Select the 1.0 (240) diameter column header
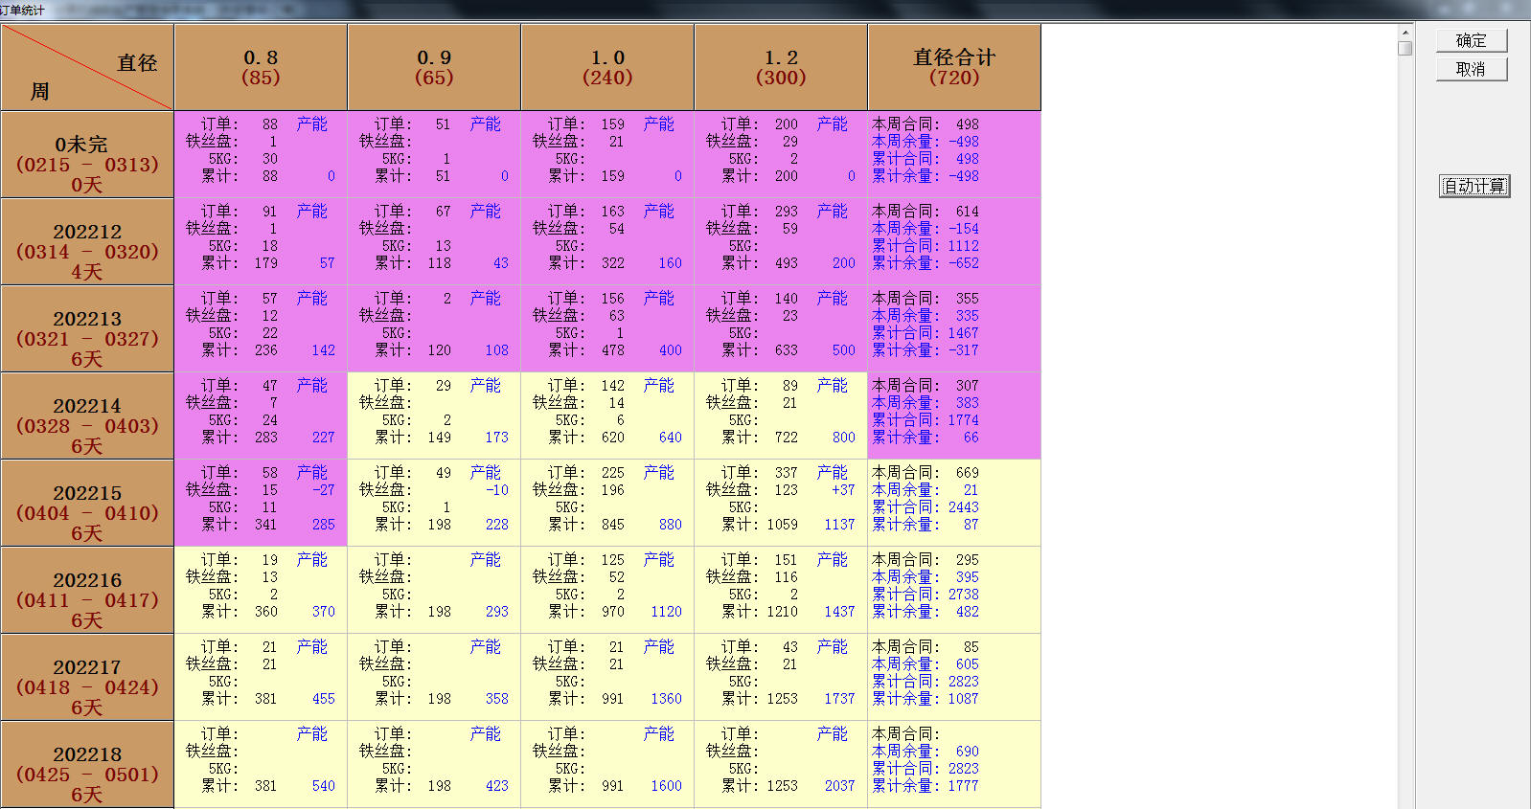Viewport: 1531px width, 809px height. tap(607, 67)
